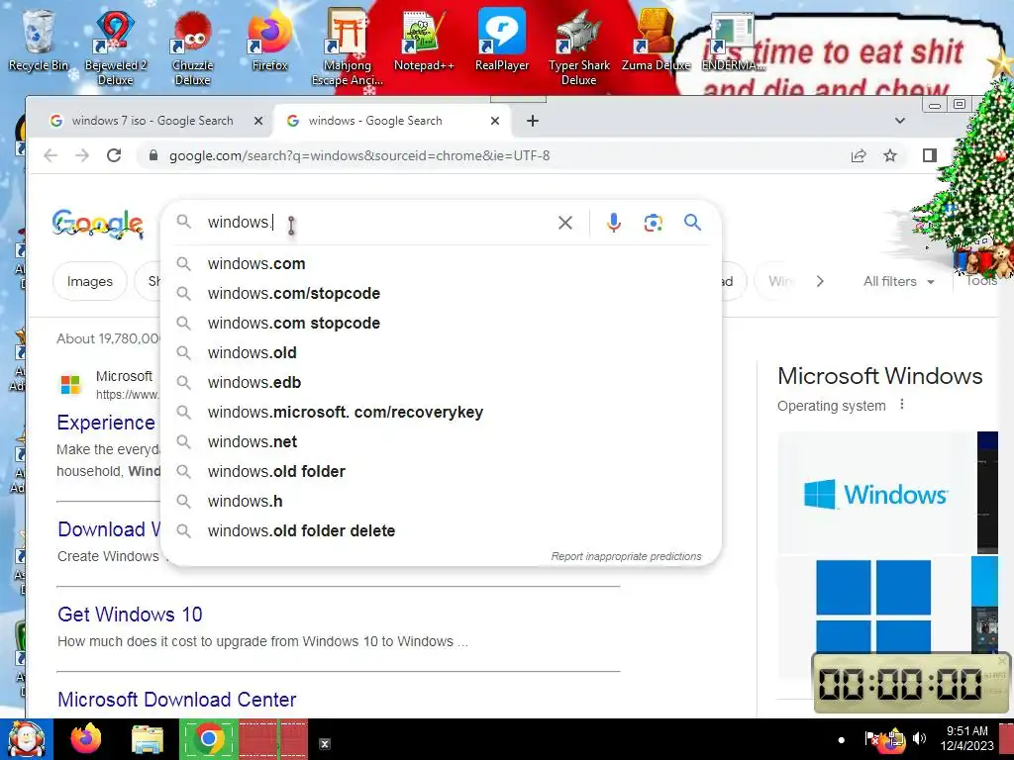Open the Firefox desktop shortcut
Image resolution: width=1014 pixels, height=760 pixels.
(269, 40)
